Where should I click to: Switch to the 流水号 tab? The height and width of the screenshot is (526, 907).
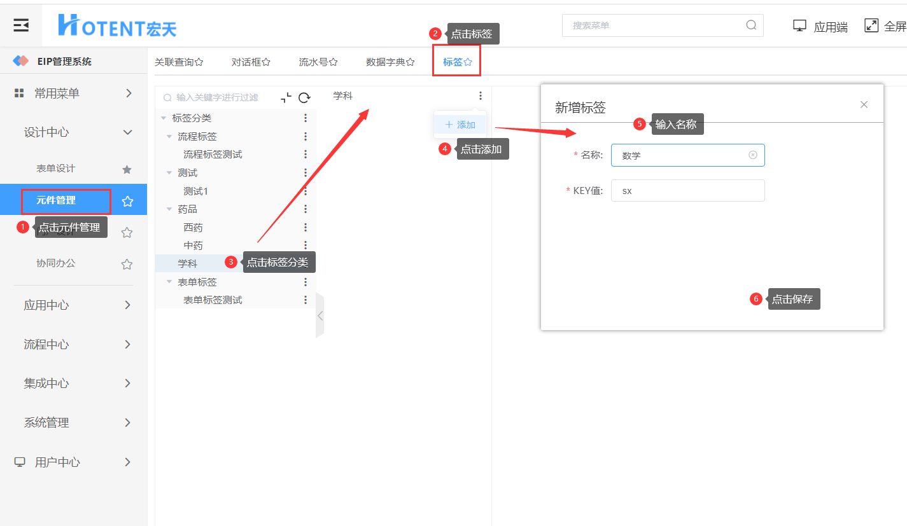pyautogui.click(x=318, y=62)
